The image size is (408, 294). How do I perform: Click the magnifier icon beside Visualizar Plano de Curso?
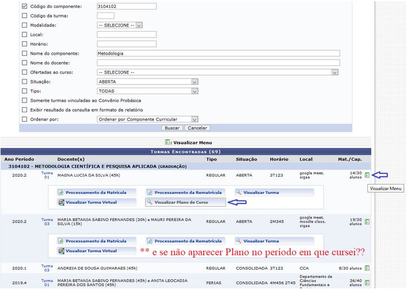[150, 202]
